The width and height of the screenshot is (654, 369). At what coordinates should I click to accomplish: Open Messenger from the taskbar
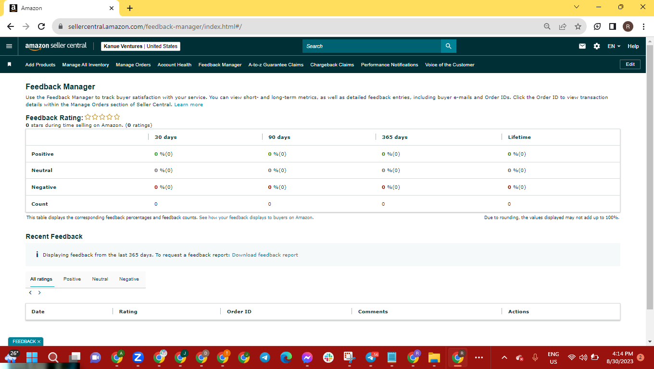point(307,357)
